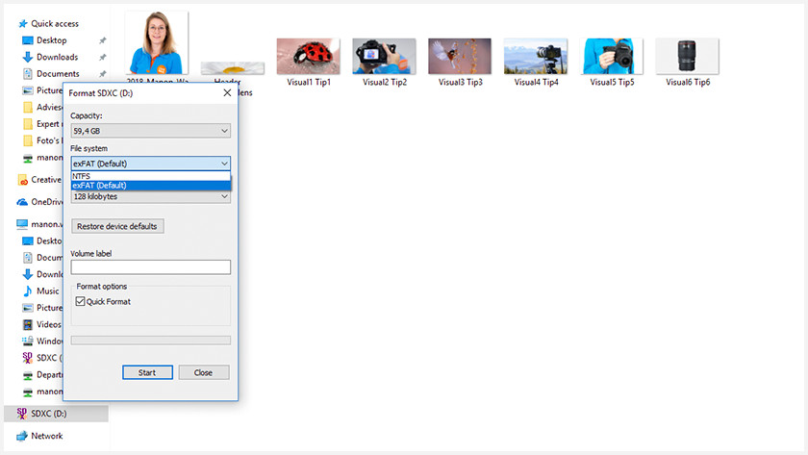Select the Visual2 Tip2 camera thumbnail
This screenshot has height=455, width=808.
pos(384,56)
